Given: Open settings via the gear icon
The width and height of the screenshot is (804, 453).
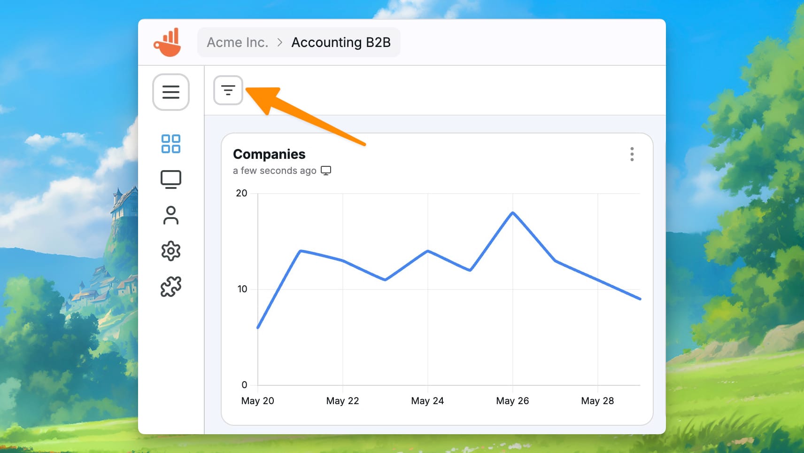Looking at the screenshot, I should [171, 251].
